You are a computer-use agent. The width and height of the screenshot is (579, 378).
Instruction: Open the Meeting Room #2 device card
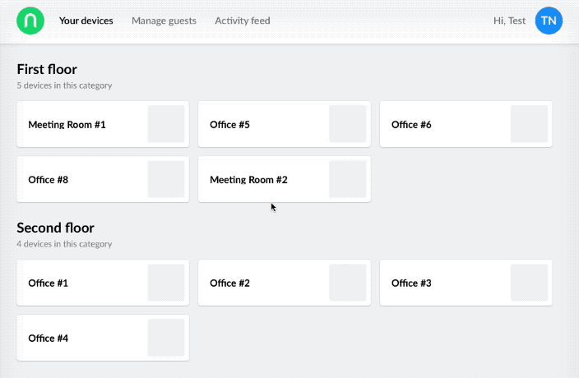(x=285, y=179)
